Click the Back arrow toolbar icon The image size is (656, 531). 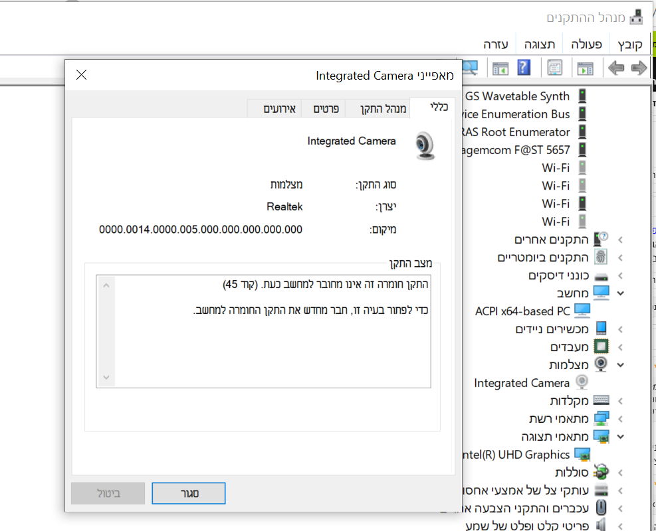pyautogui.click(x=616, y=68)
